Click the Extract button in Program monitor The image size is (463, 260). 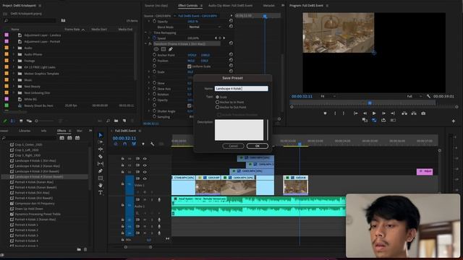pyautogui.click(x=414, y=113)
